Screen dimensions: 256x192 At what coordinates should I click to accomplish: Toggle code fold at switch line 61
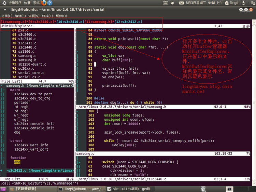(x=79, y=162)
